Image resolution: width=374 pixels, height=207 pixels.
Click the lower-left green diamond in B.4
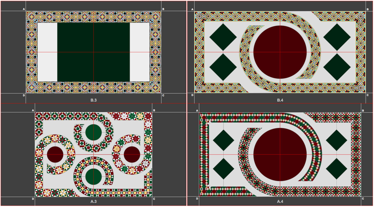pos(223,67)
